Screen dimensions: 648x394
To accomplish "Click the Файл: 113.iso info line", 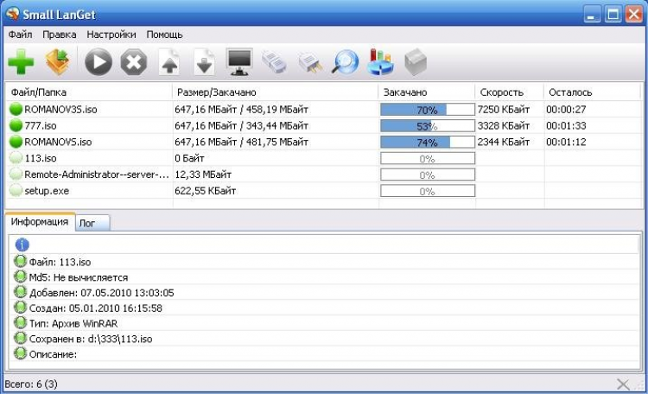I will click(x=60, y=262).
